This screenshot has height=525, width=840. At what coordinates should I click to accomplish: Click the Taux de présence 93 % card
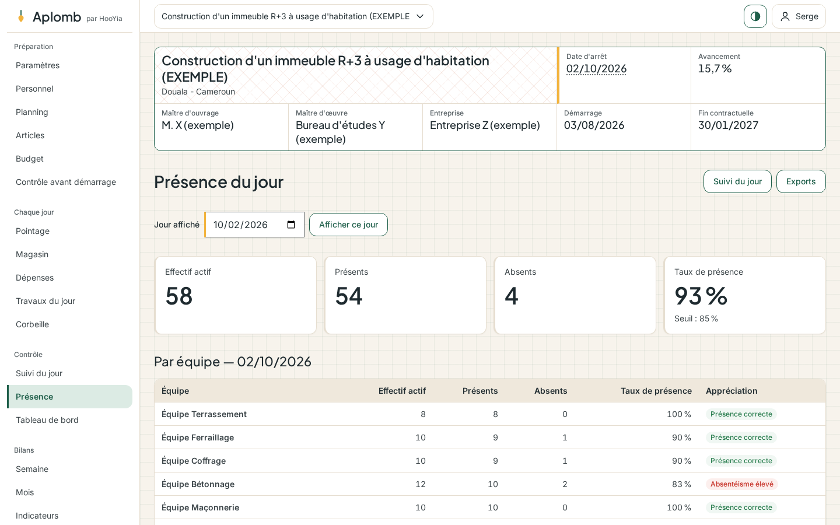[x=745, y=295]
